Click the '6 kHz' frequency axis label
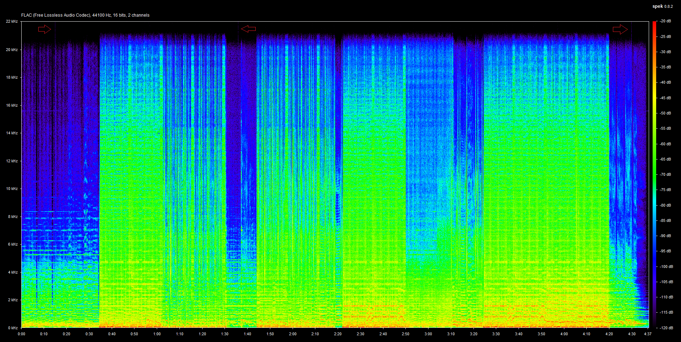 point(13,244)
